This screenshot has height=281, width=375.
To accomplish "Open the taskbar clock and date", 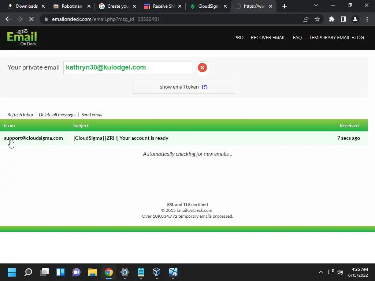I will 358,272.
